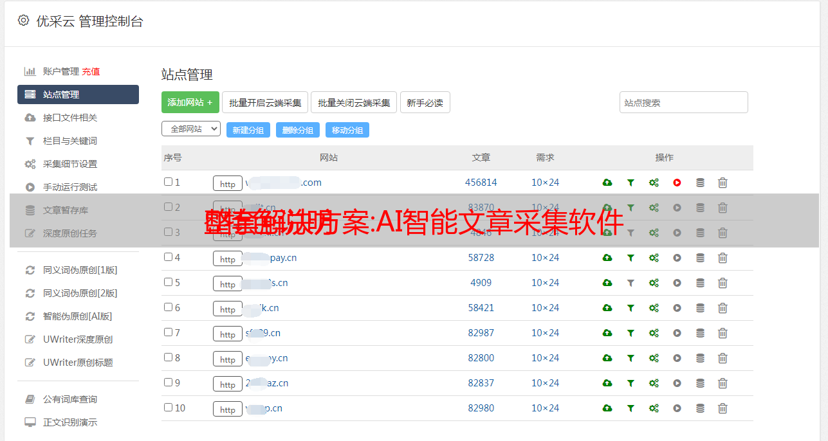Open UWriter原创标题 menu item
The image size is (828, 441).
coord(78,363)
